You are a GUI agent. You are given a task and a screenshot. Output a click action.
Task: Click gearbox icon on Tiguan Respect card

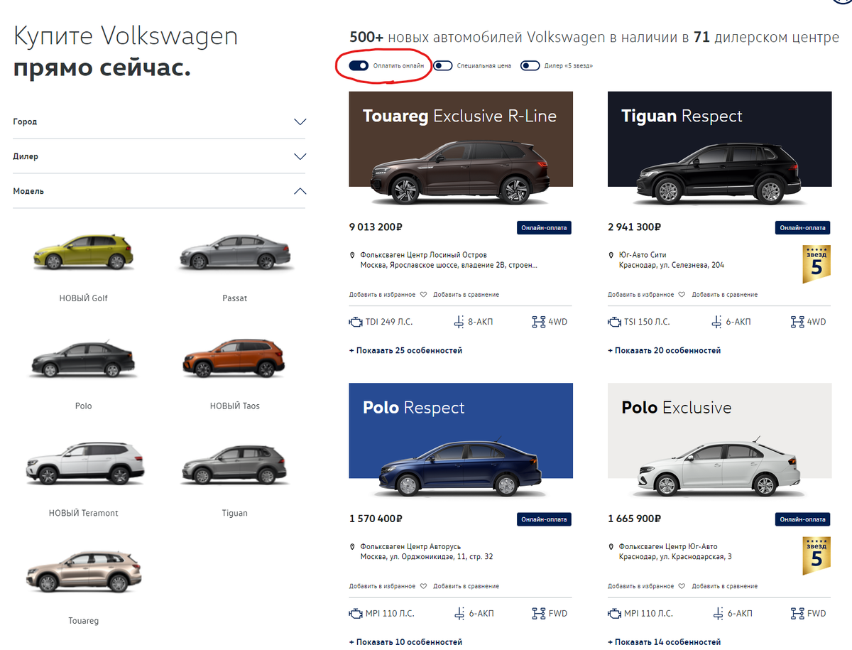coord(717,322)
